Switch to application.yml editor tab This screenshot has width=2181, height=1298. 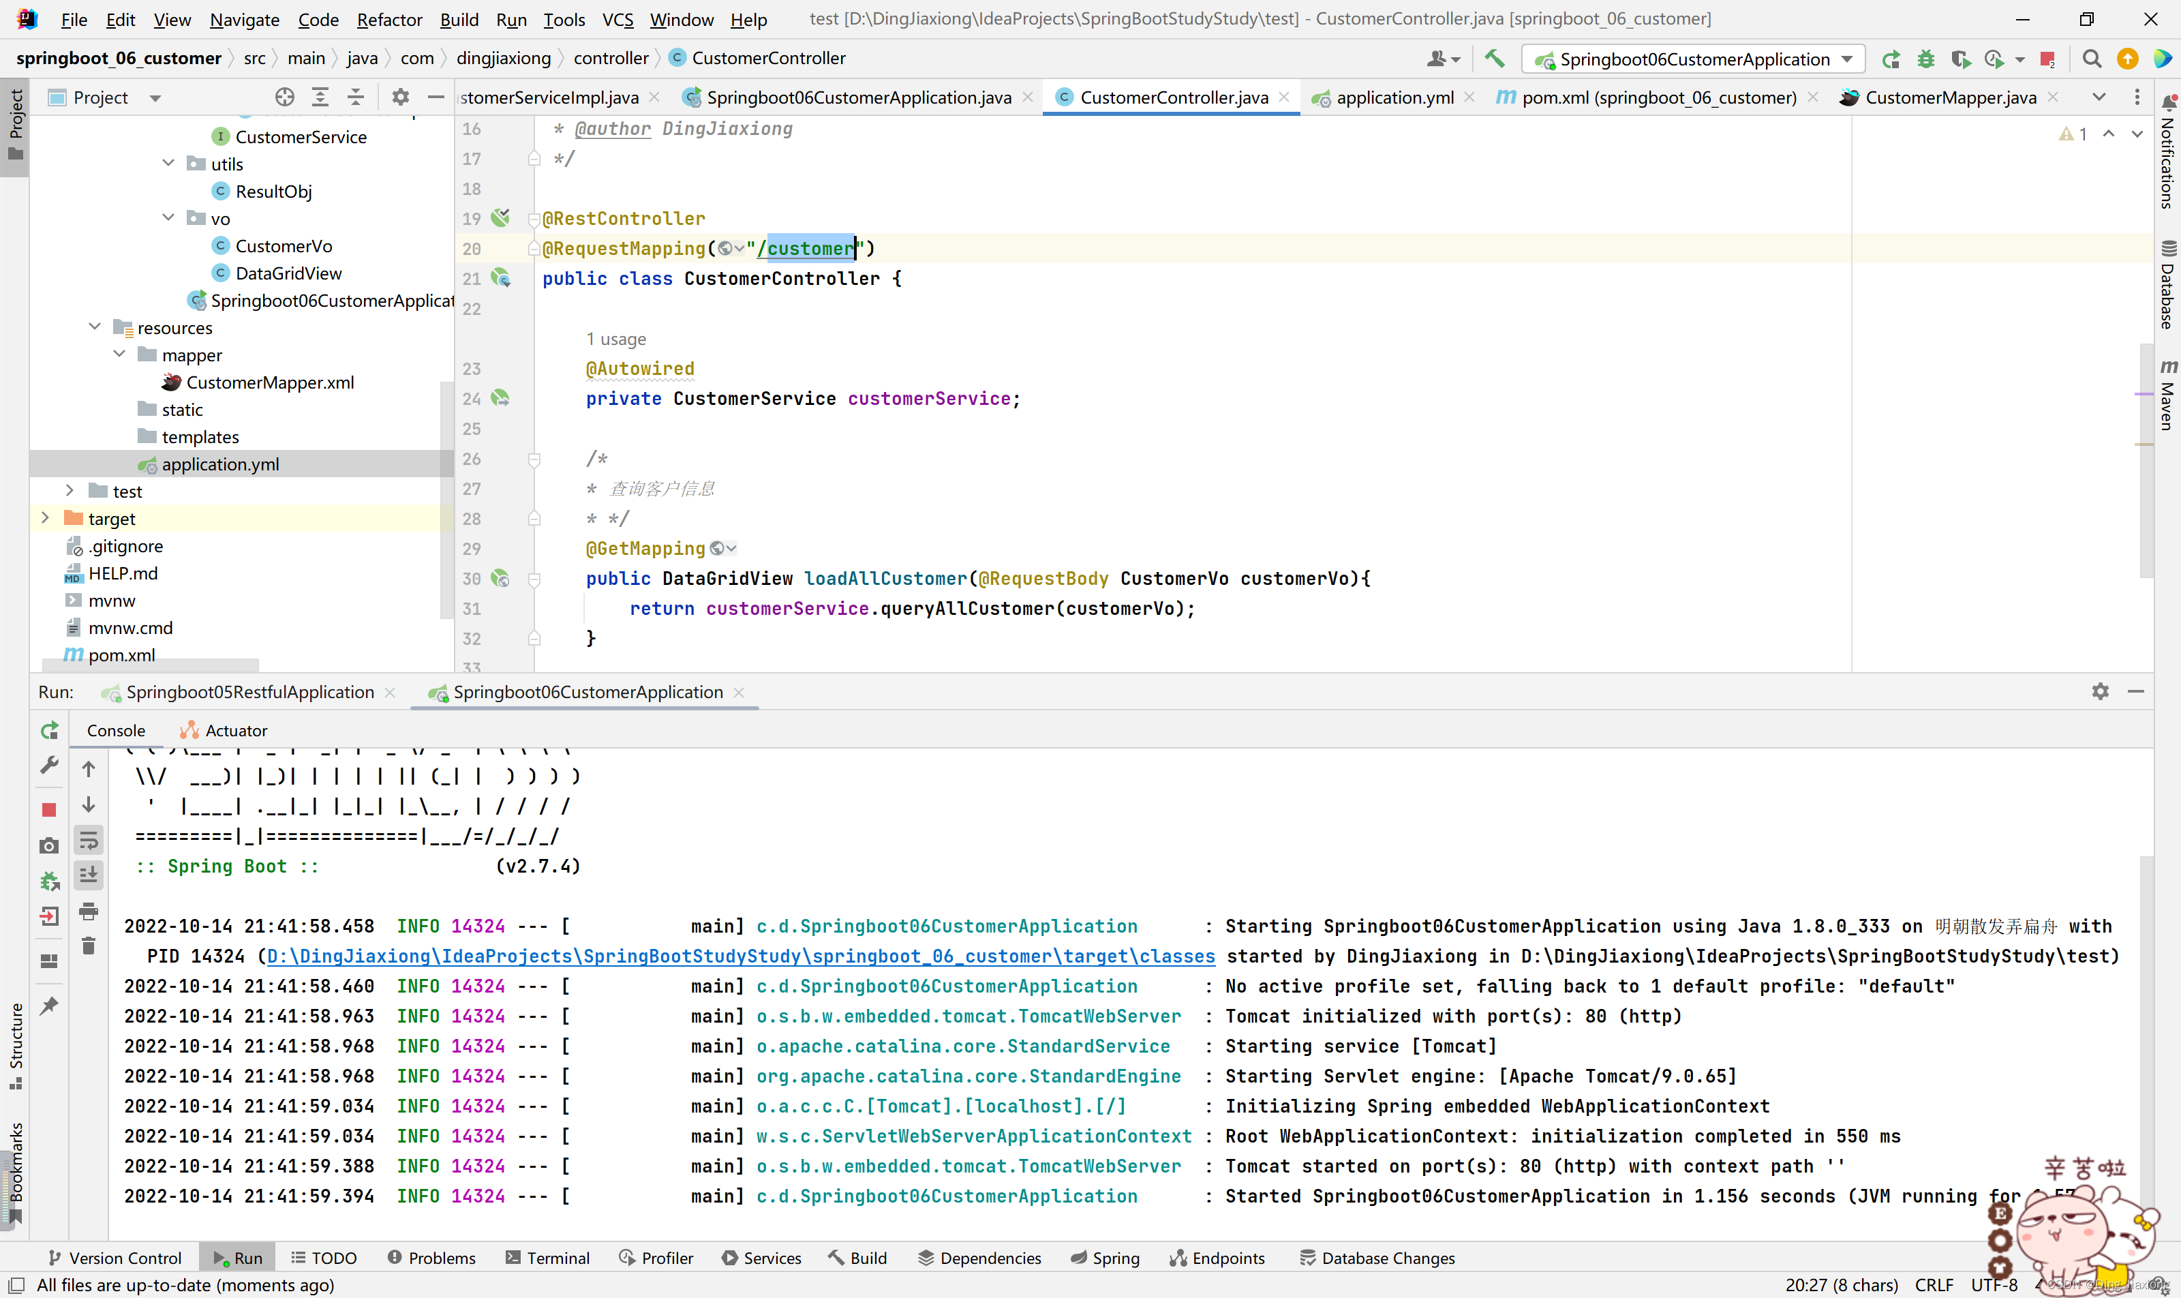click(x=1395, y=97)
